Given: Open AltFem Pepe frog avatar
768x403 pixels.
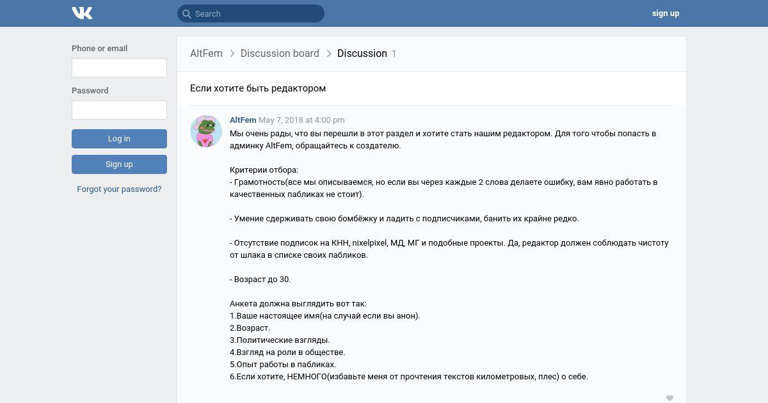Looking at the screenshot, I should point(206,131).
